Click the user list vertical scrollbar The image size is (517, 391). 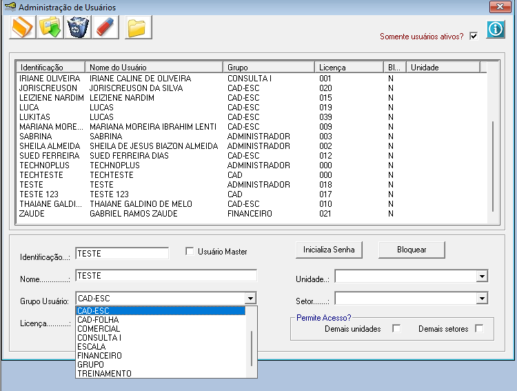point(493,167)
